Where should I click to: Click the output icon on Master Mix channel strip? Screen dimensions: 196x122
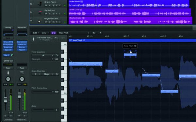(x=22, y=72)
